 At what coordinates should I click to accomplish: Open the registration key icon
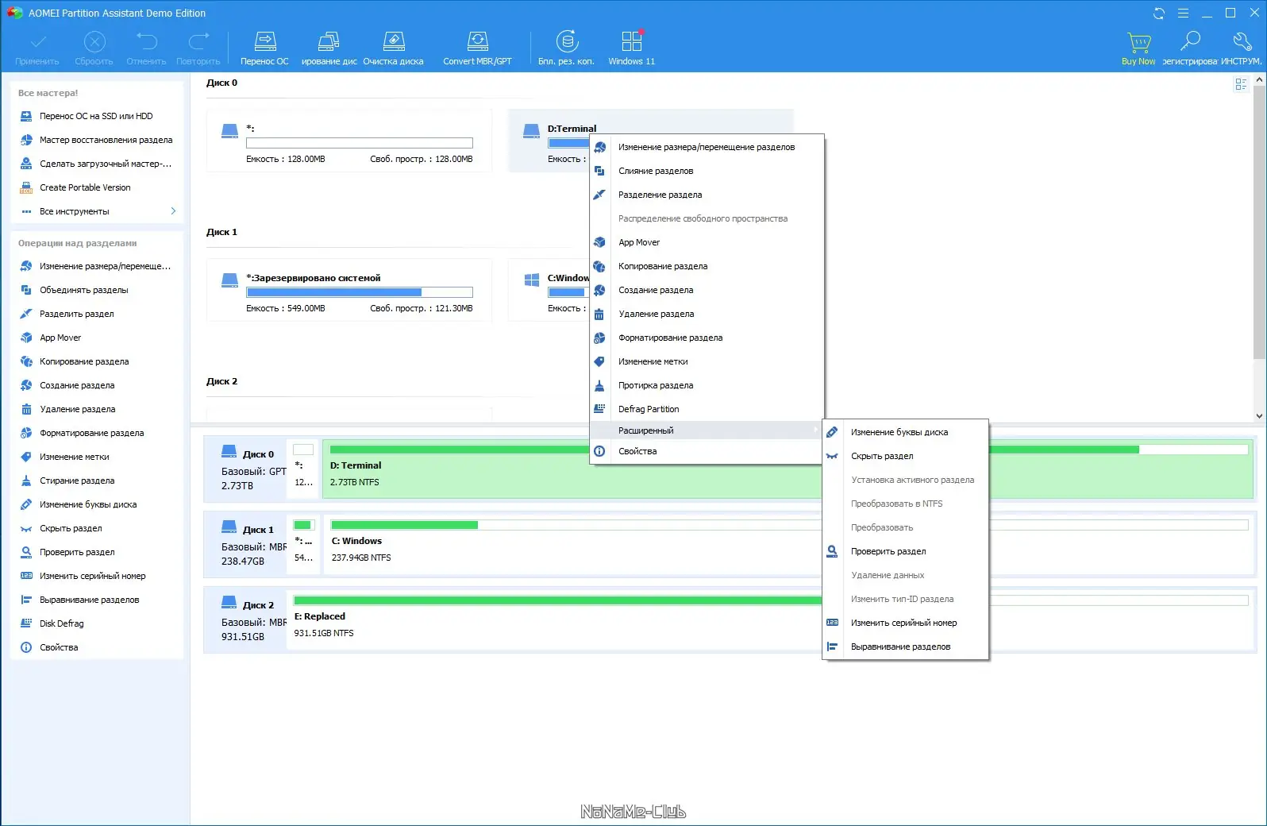tap(1189, 41)
